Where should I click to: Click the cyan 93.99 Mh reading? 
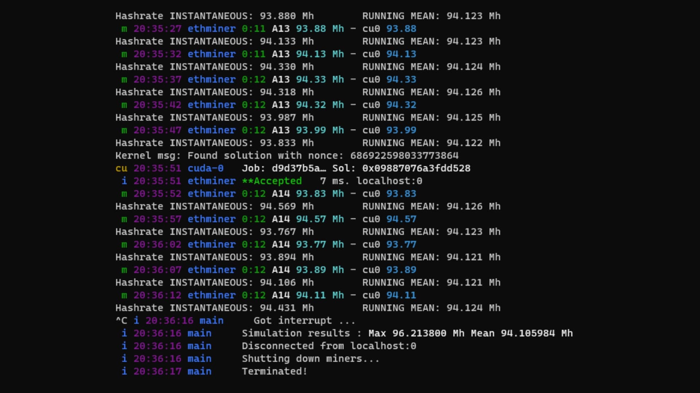click(320, 130)
